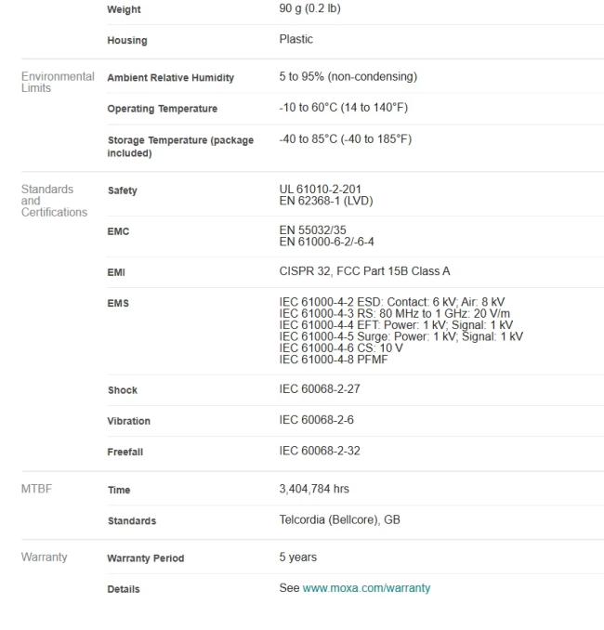This screenshot has height=630, width=604.
Task: Click the Warranty section heading
Action: coord(45,558)
